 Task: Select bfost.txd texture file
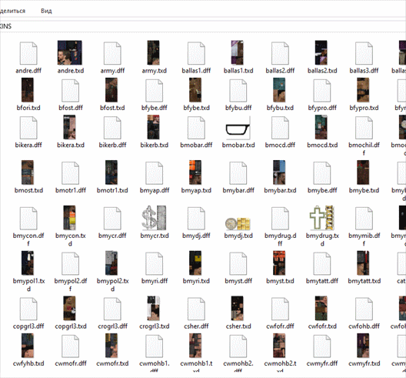tap(111, 90)
